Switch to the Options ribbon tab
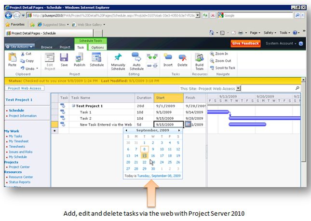 (x=97, y=47)
